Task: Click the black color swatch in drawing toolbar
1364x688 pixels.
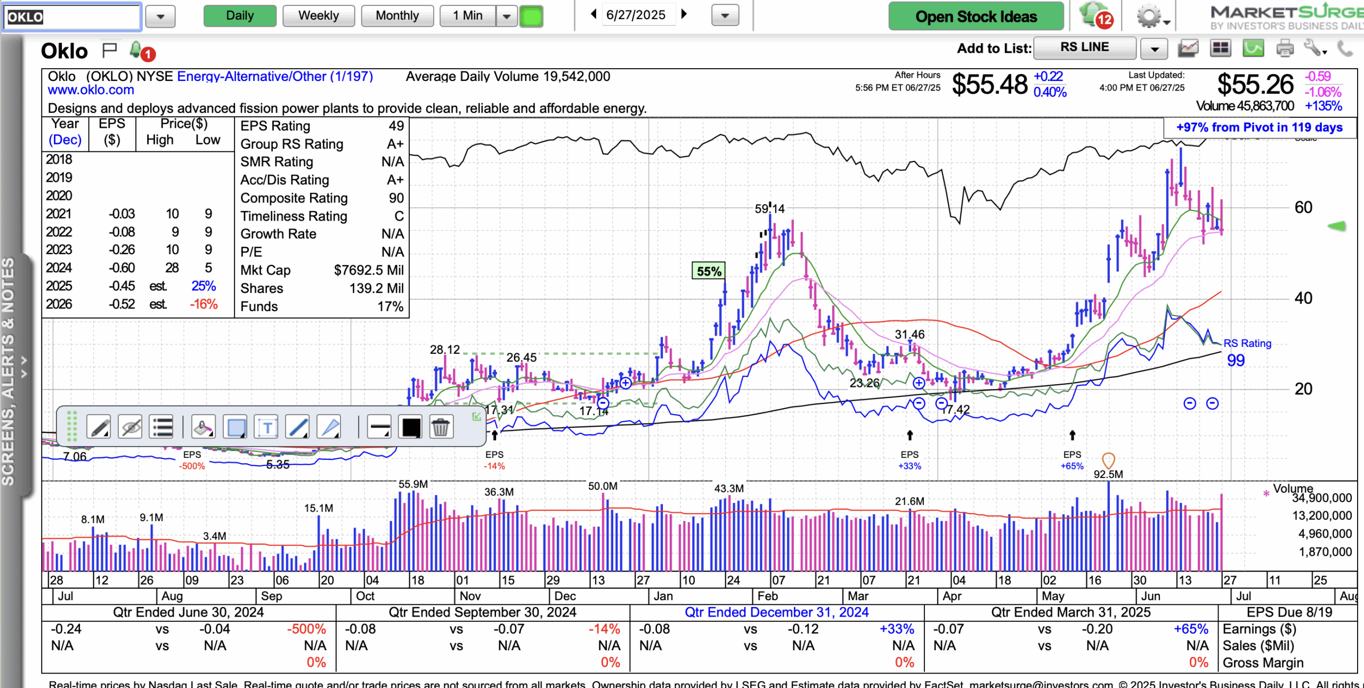Action: [x=411, y=427]
